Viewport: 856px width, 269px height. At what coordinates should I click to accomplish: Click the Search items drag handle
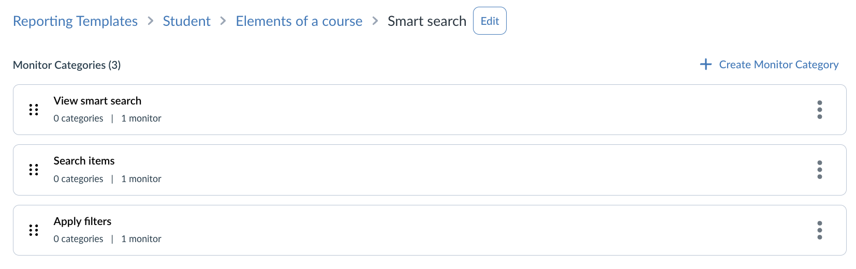pyautogui.click(x=34, y=170)
